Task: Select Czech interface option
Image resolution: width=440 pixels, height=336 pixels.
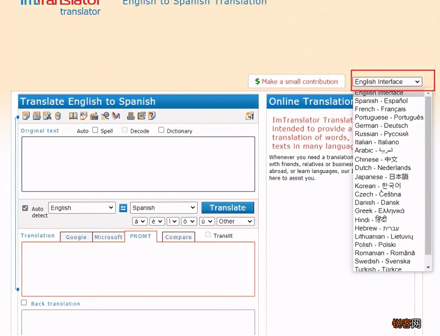Action: click(x=389, y=194)
